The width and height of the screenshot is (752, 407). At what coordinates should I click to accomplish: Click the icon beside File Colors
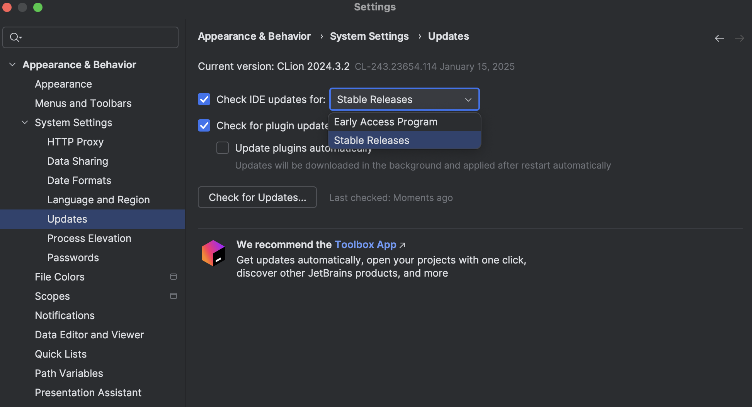point(173,277)
